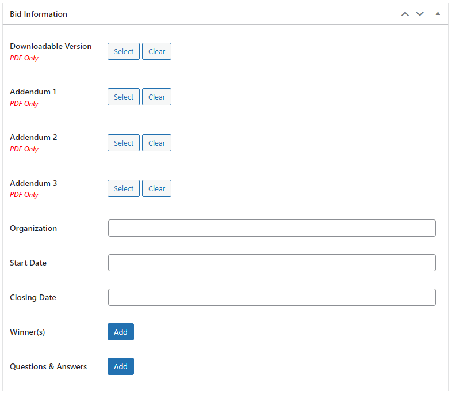Clear the Addendum 1 file
This screenshot has height=394, width=452.
[x=156, y=97]
